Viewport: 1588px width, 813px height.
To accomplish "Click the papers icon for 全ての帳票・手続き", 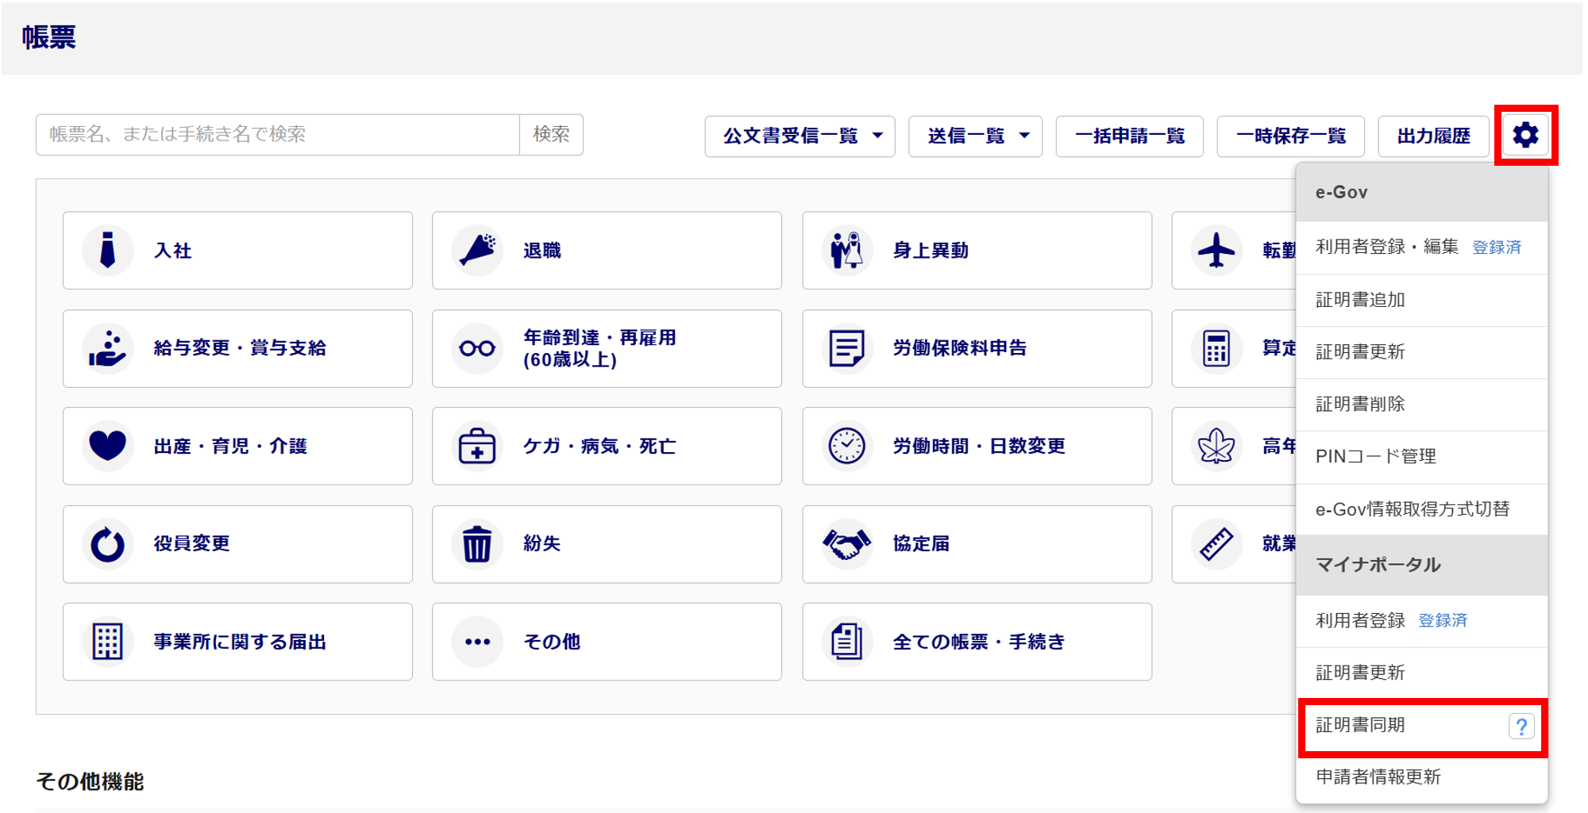I will (846, 642).
